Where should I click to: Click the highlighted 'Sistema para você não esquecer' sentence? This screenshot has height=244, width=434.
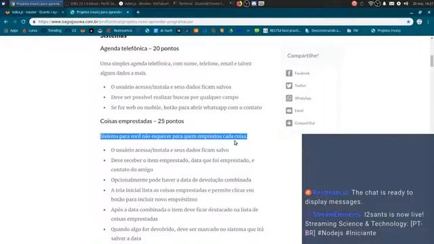pyautogui.click(x=174, y=136)
